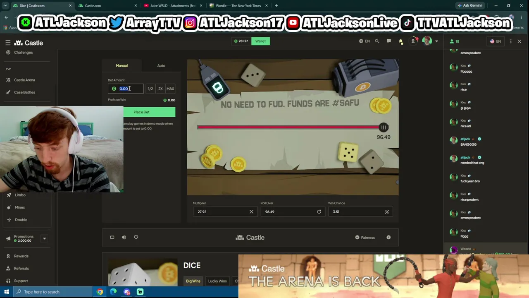The image size is (529, 298).
Task: Open the chat room language EN dropdown
Action: click(x=496, y=41)
